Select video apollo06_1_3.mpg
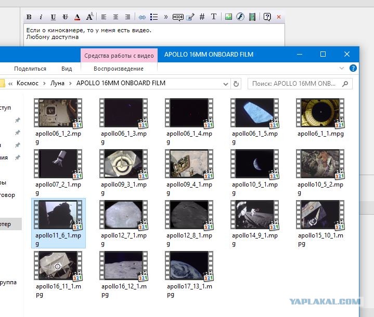 tap(124, 121)
